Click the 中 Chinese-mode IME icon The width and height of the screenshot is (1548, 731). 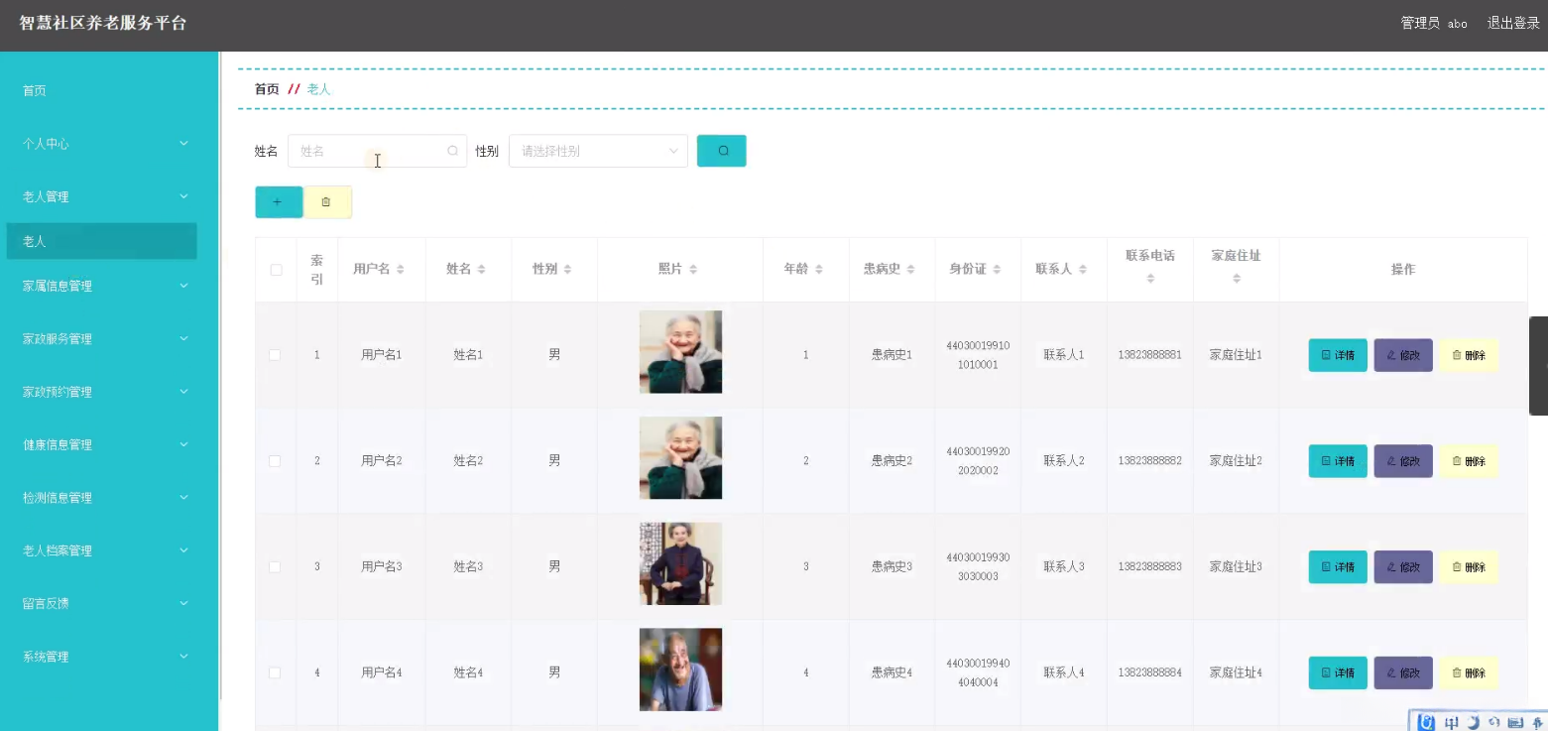1452,722
